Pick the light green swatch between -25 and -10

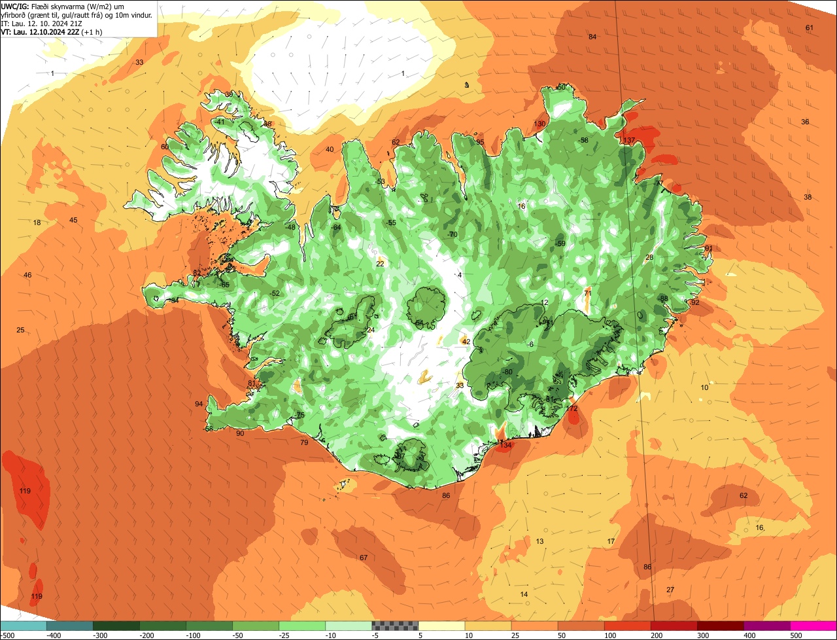tap(301, 626)
